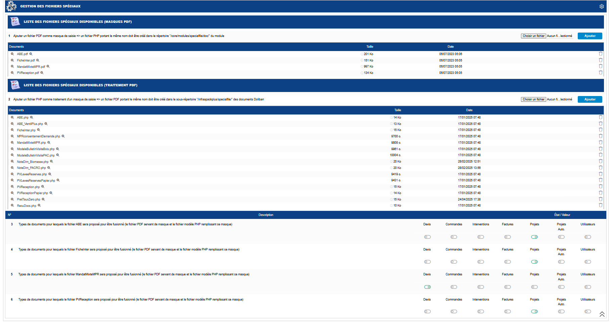Image resolution: width=611 pixels, height=322 pixels.
Task: Remove ModeleBulletinVisitePAC.php using trash icon
Action: [601, 155]
